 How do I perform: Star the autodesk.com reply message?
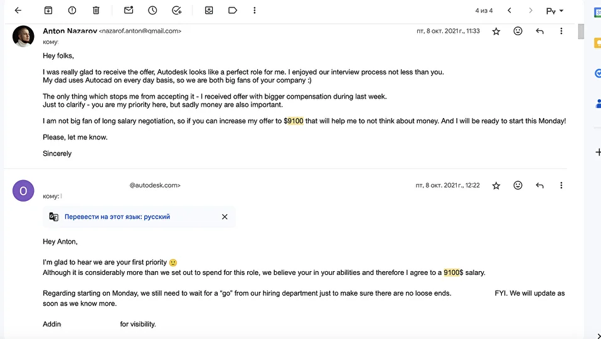(x=496, y=186)
